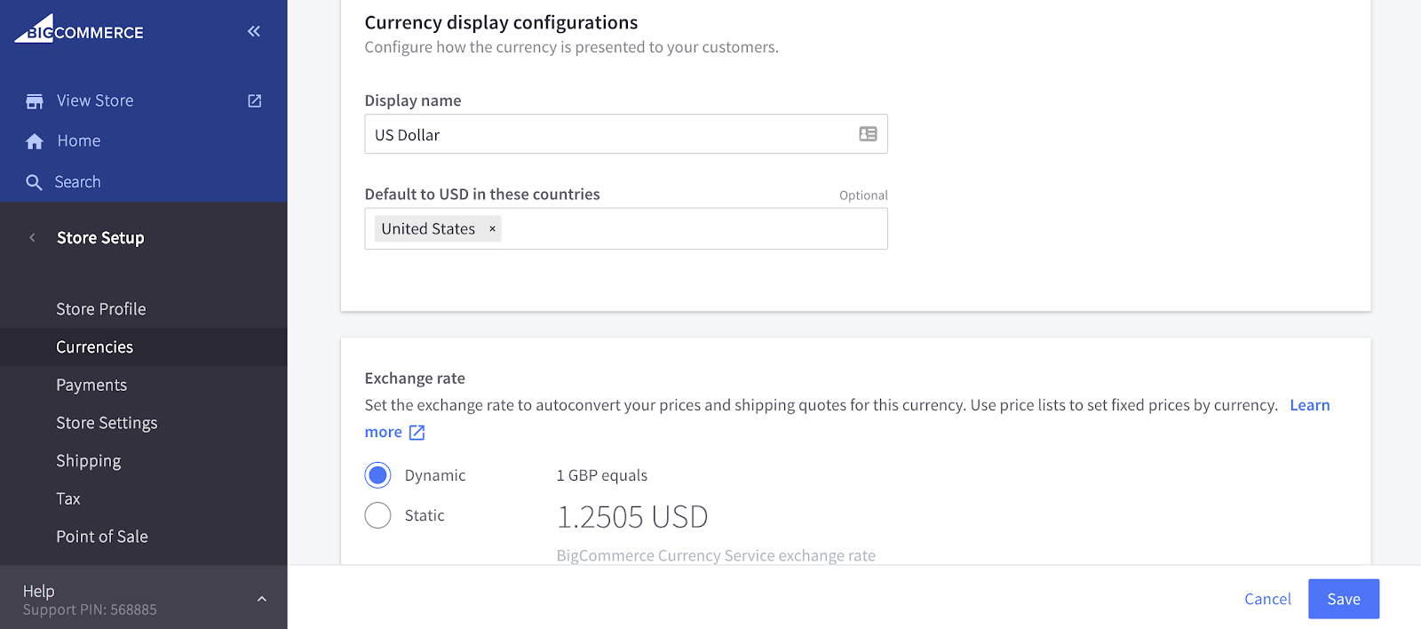This screenshot has width=1421, height=629.
Task: Navigate to Store Profile
Action: 101,309
